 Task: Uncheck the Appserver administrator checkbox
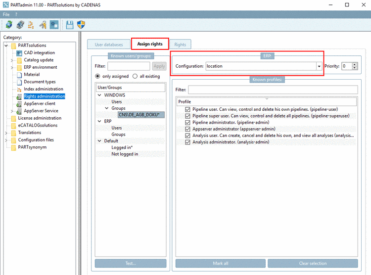coord(187,129)
